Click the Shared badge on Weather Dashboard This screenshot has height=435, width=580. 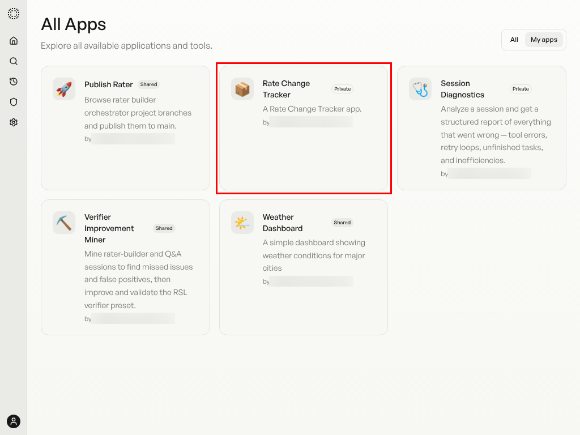tap(342, 222)
